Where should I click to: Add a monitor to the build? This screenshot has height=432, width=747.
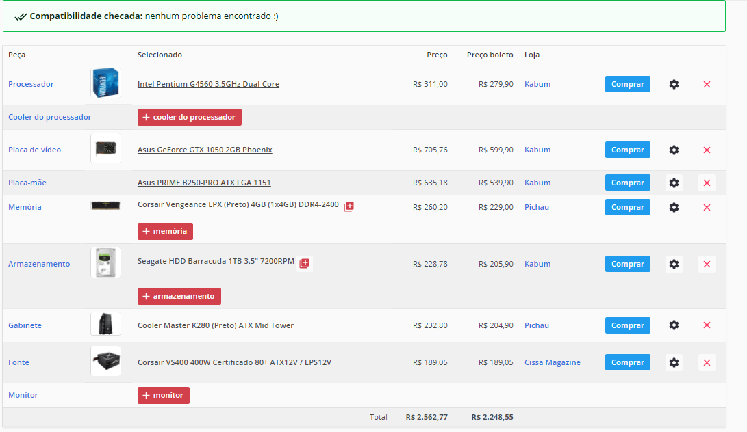pyautogui.click(x=164, y=395)
